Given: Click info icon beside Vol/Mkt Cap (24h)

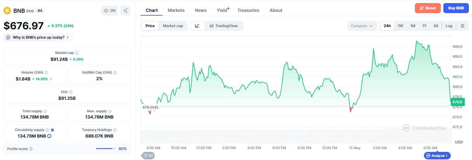Looking at the screenshot, I should (115, 72).
